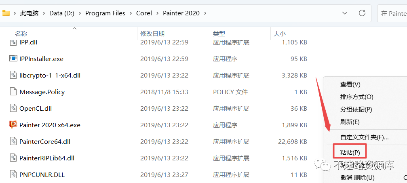Viewport: 407px width, 183px height.
Task: Click the 应用程序 type of Painter 2020 x64.exe
Action: (x=225, y=125)
